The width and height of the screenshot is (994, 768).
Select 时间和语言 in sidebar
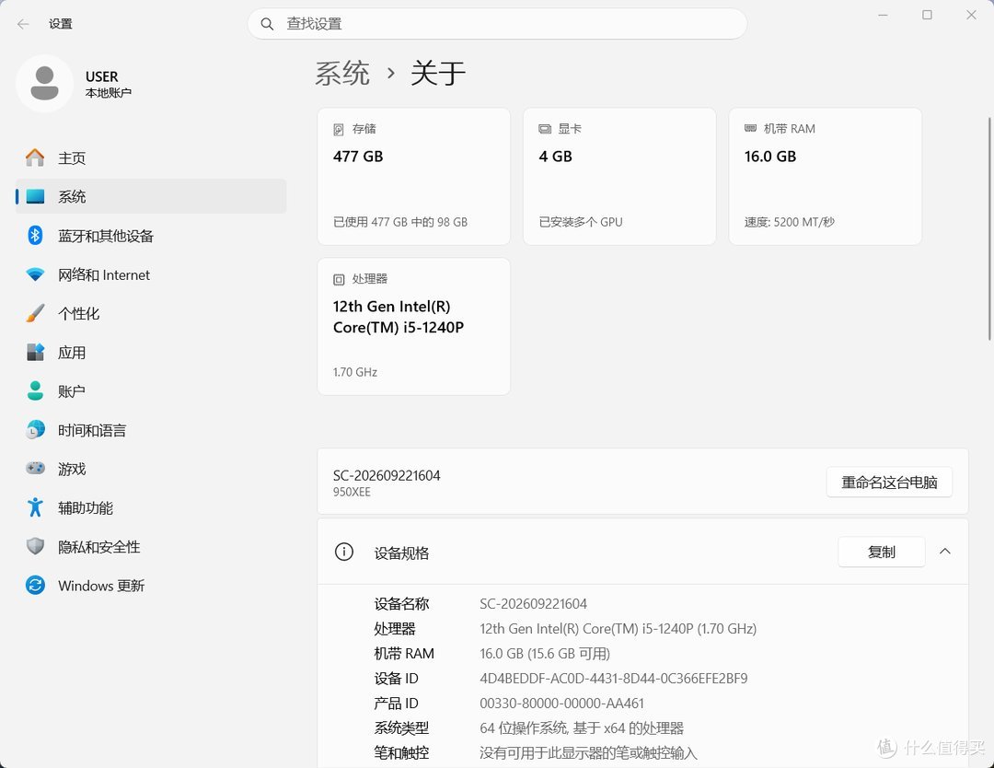151,430
